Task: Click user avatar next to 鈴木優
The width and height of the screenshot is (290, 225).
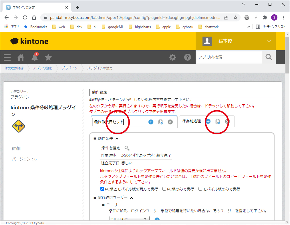Action: coord(207,41)
